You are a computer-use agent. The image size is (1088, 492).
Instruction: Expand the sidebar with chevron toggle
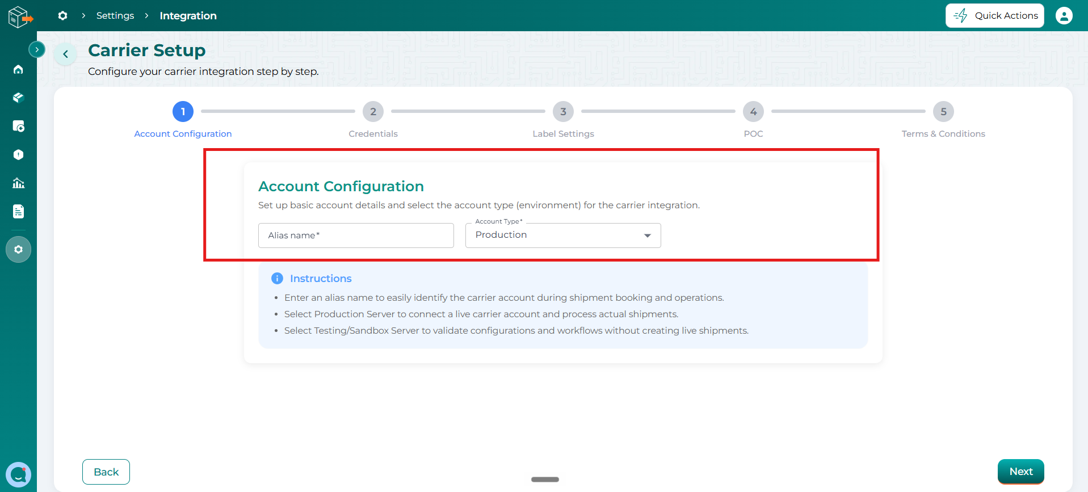pyautogui.click(x=37, y=49)
